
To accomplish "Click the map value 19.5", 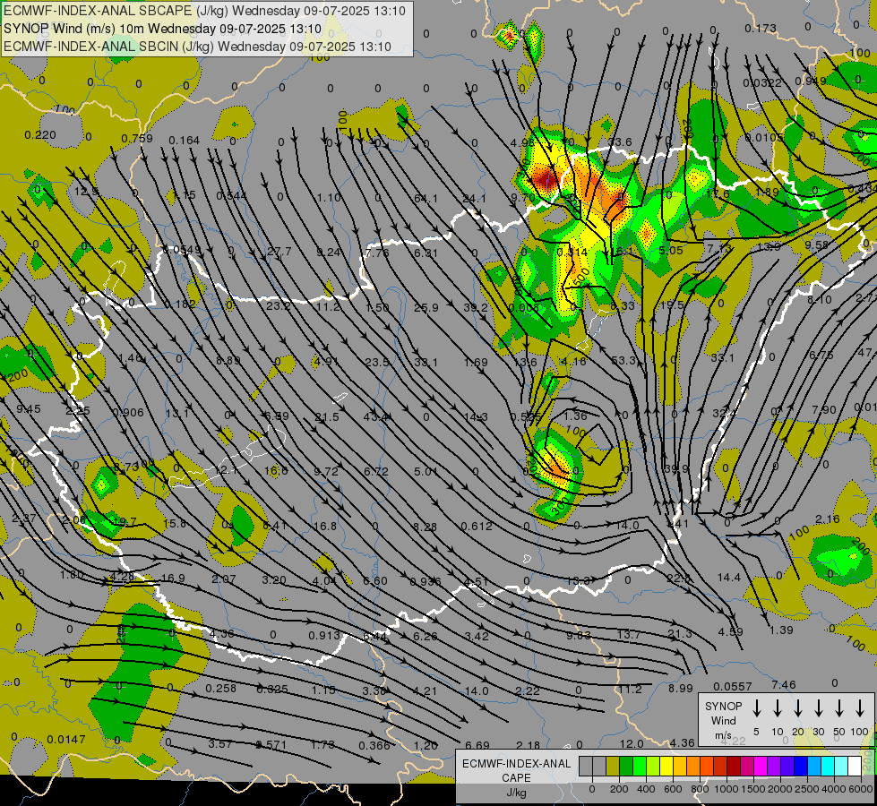I will coord(672,304).
